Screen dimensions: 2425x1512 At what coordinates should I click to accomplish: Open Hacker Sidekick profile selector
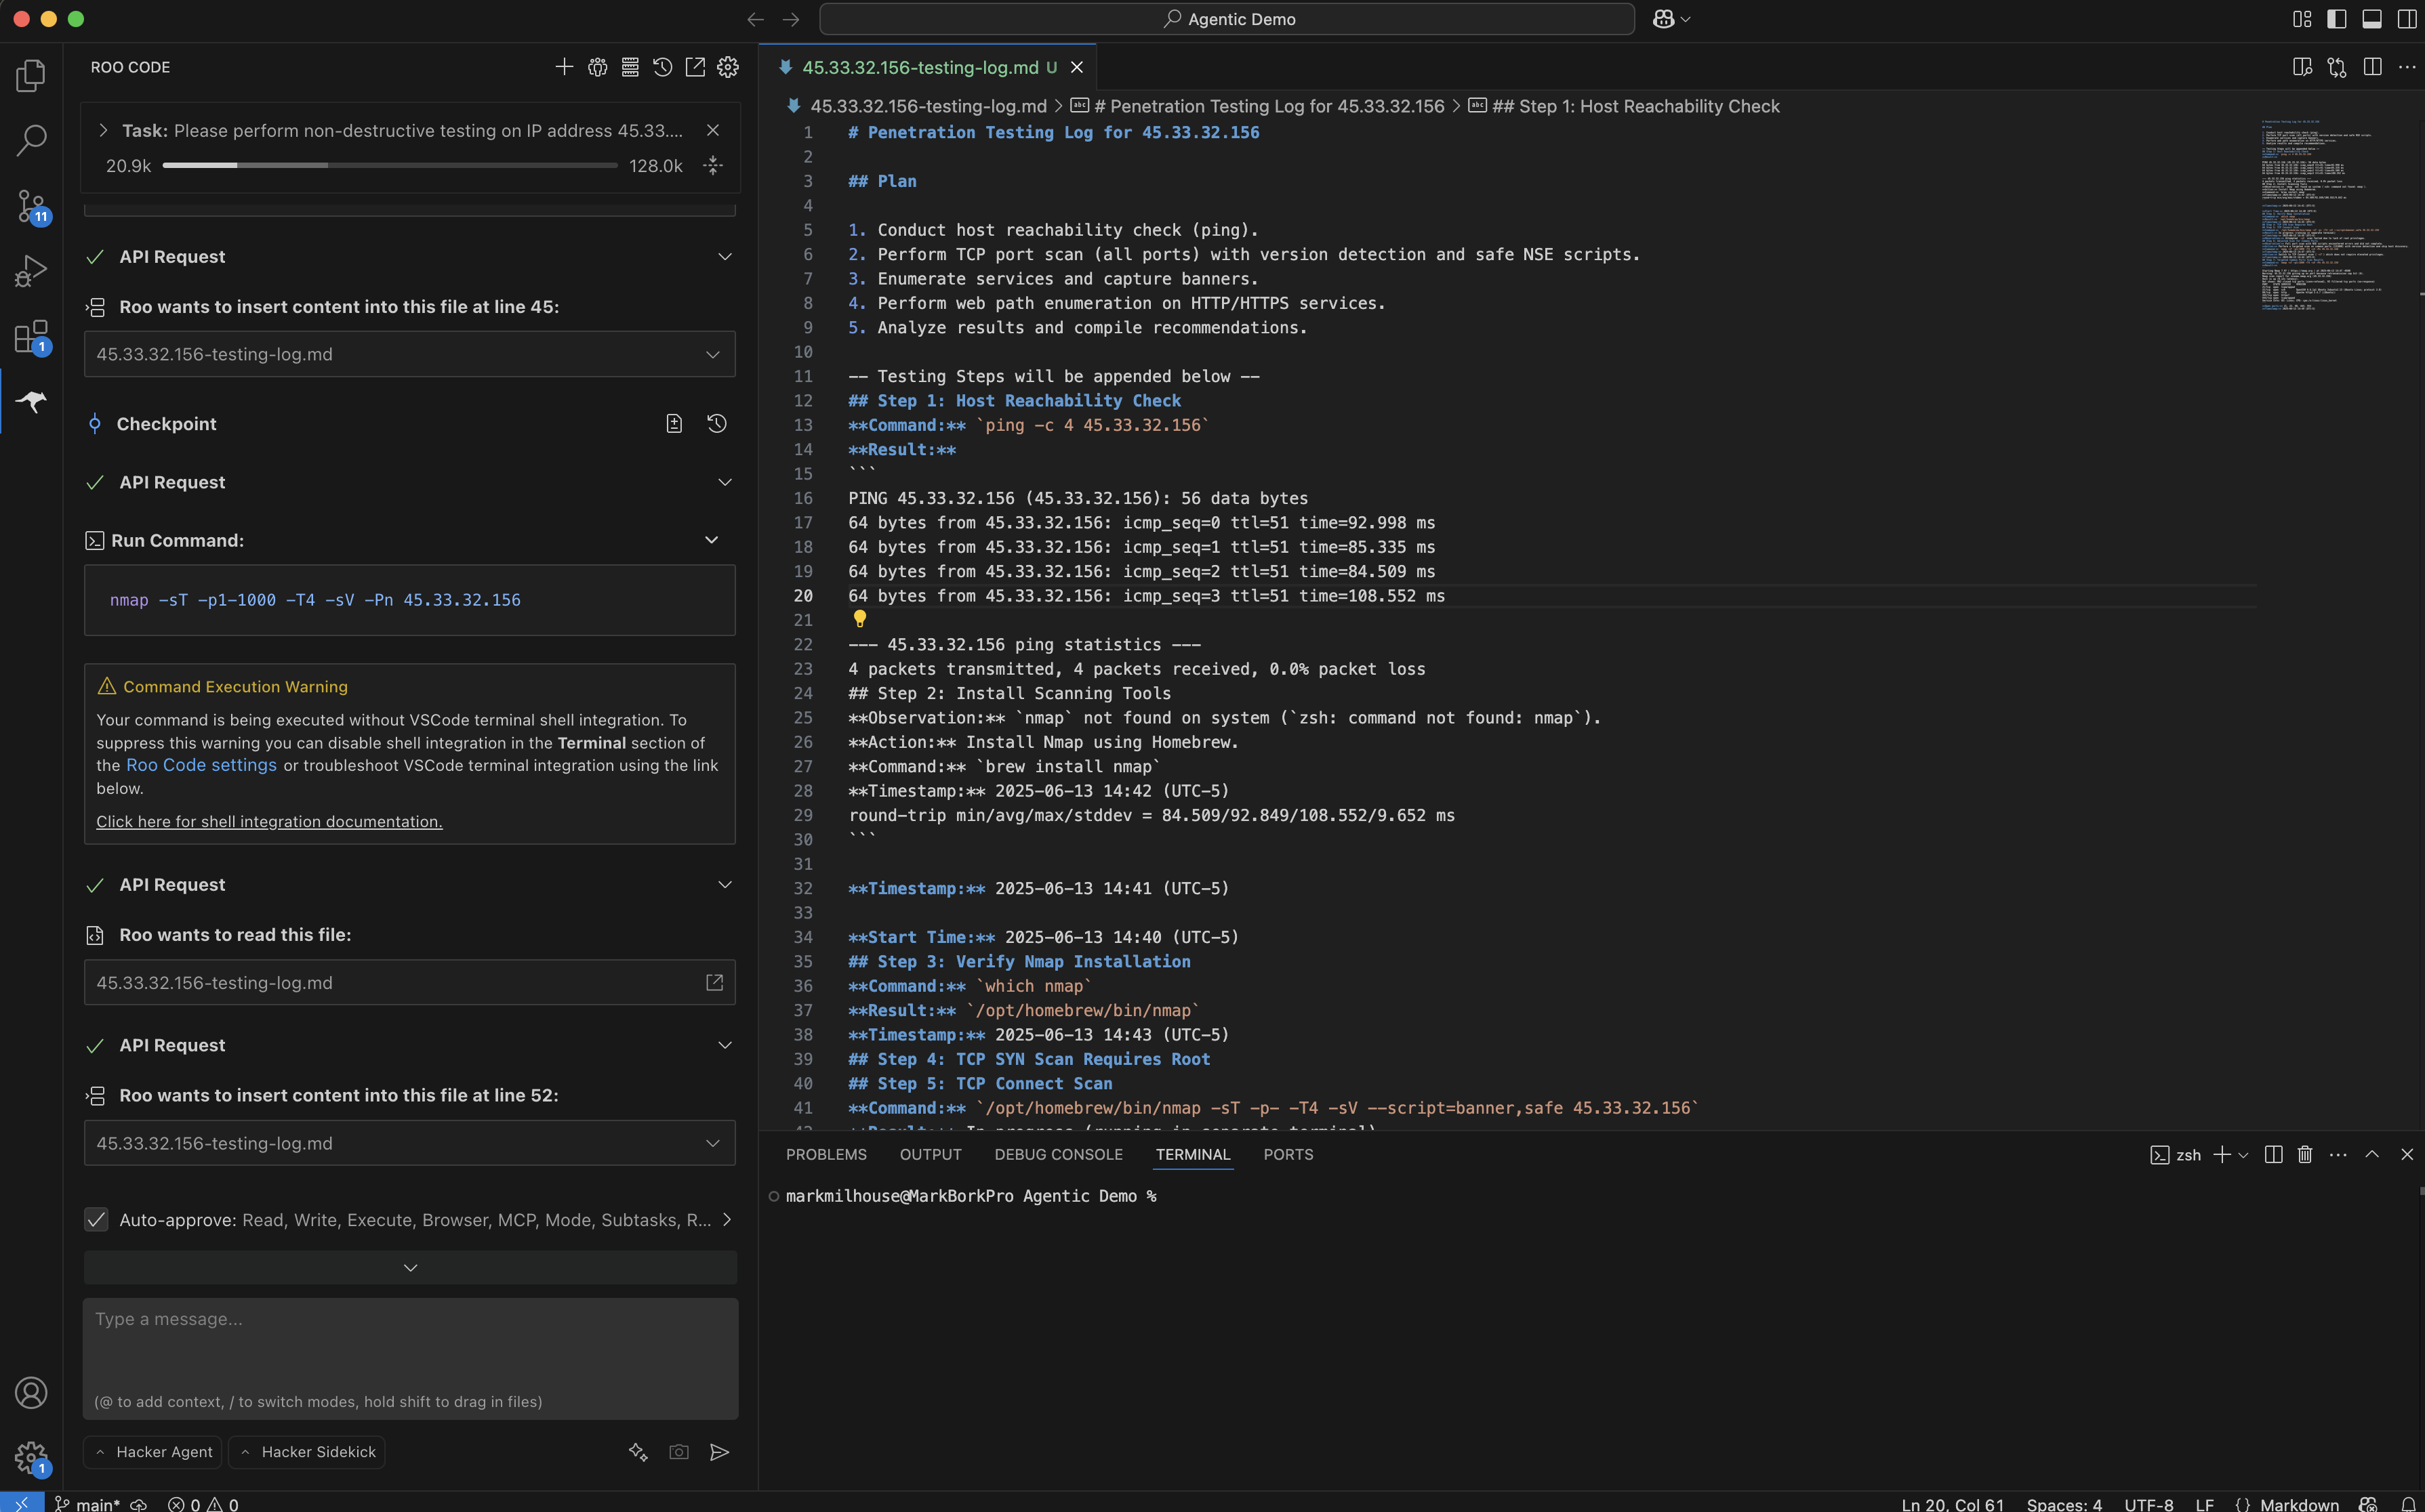point(306,1452)
